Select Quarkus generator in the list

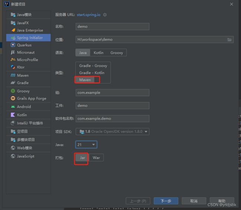click(x=29, y=45)
